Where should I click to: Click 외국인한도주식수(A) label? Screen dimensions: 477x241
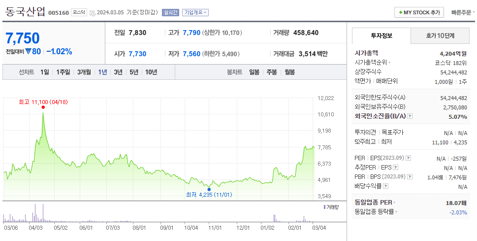click(x=380, y=98)
